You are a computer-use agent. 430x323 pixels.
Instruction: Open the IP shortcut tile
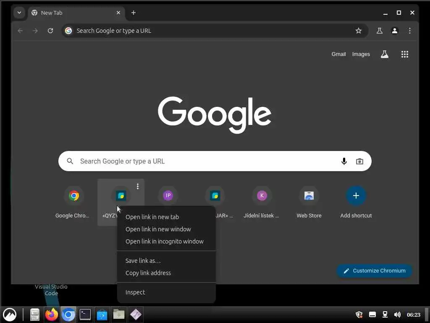pyautogui.click(x=168, y=196)
